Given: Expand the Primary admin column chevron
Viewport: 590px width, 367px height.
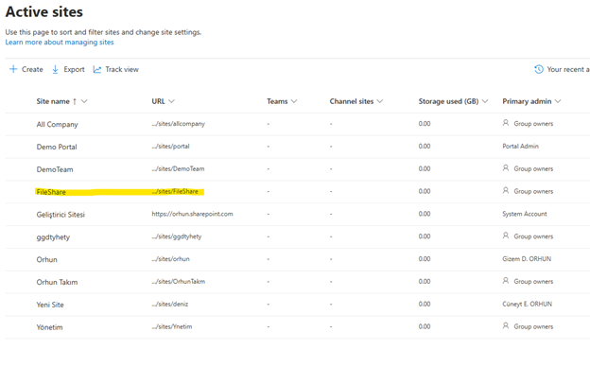Looking at the screenshot, I should click(558, 101).
